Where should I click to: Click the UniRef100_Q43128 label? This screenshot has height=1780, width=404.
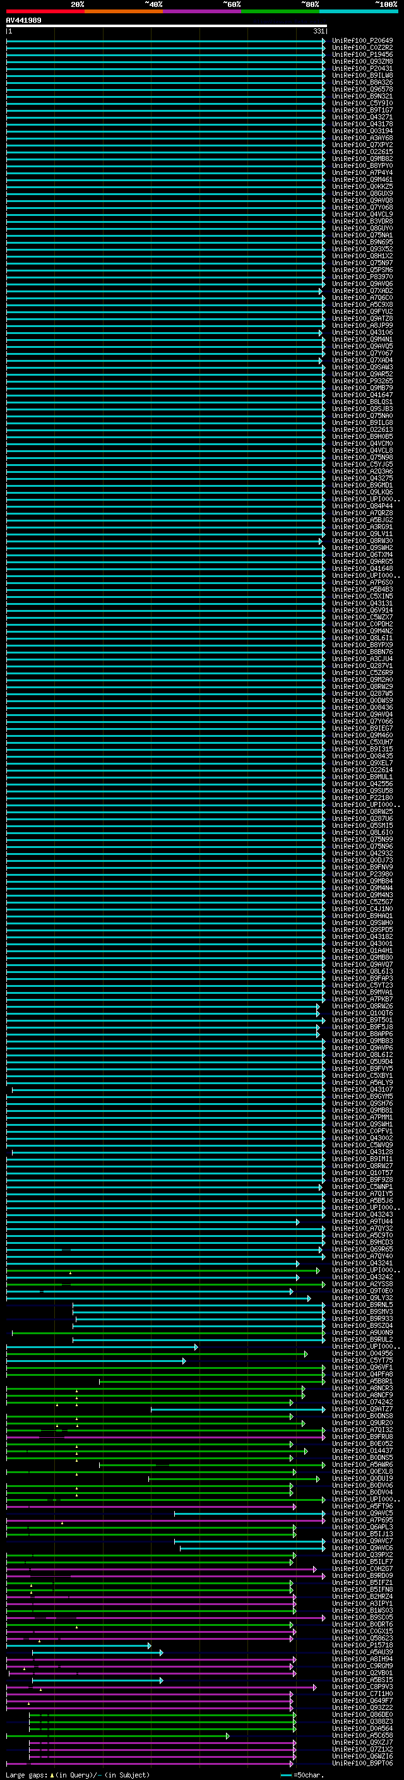tap(362, 1152)
